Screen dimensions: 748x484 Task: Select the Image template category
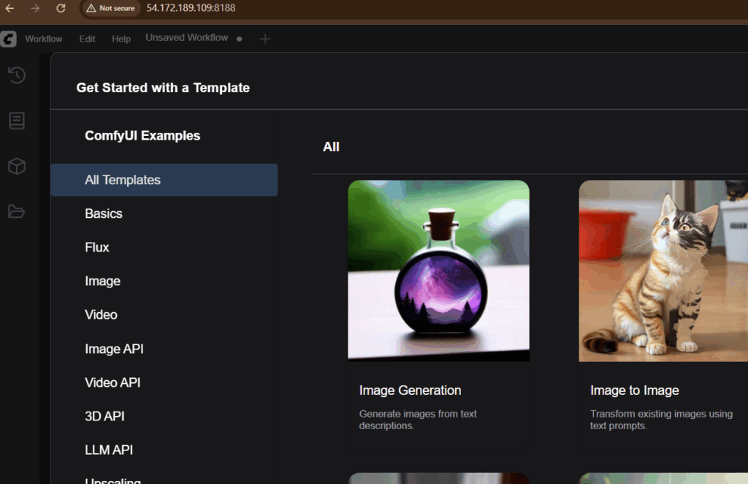click(164, 281)
